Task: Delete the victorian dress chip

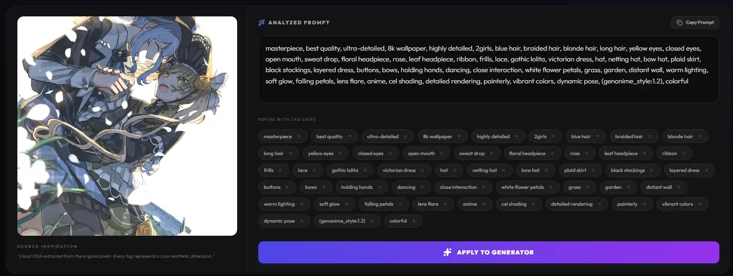Action: [x=423, y=170]
